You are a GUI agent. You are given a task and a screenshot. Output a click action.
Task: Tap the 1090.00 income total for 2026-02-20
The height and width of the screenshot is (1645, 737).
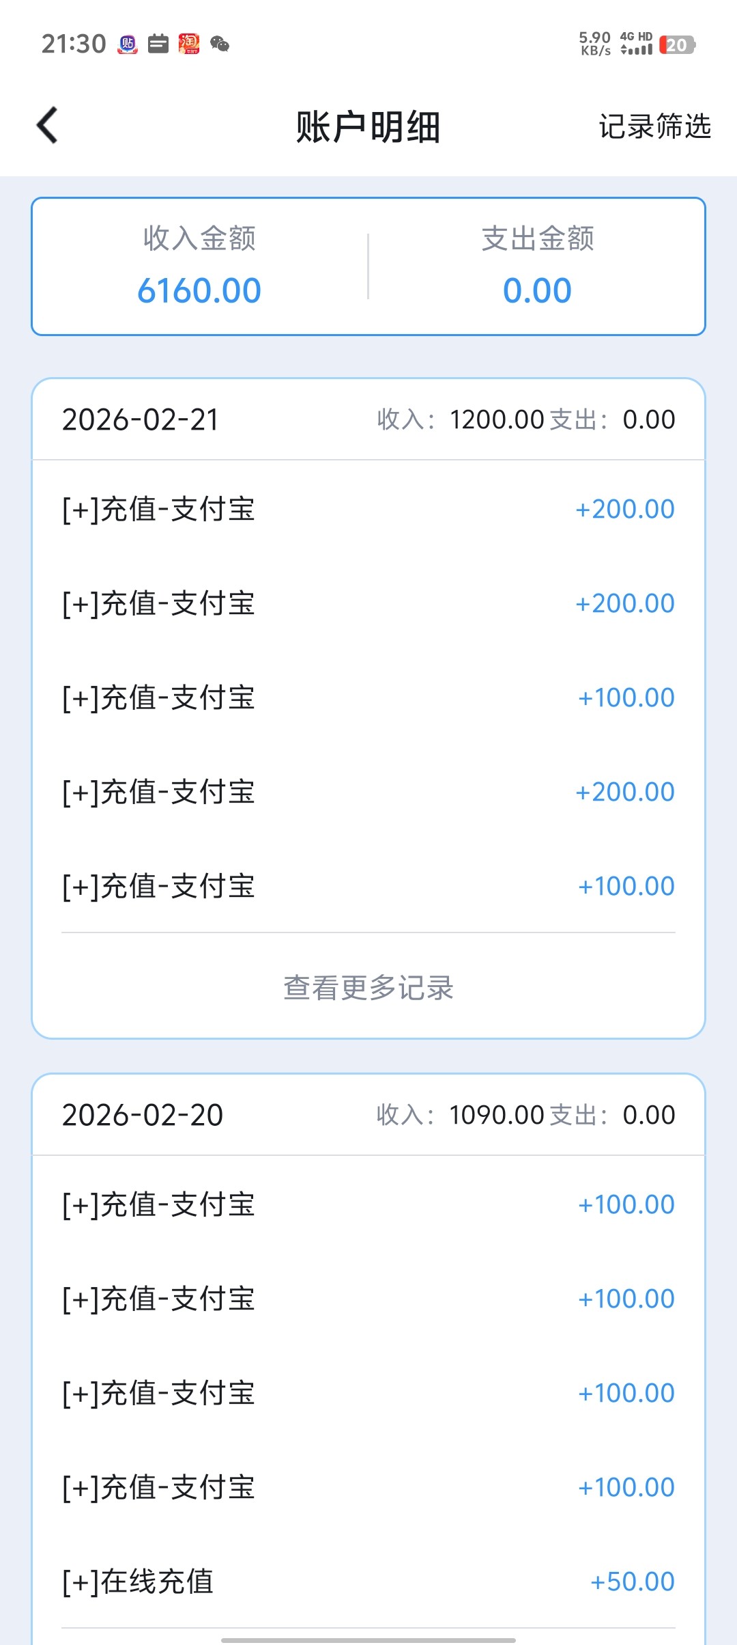[496, 1115]
